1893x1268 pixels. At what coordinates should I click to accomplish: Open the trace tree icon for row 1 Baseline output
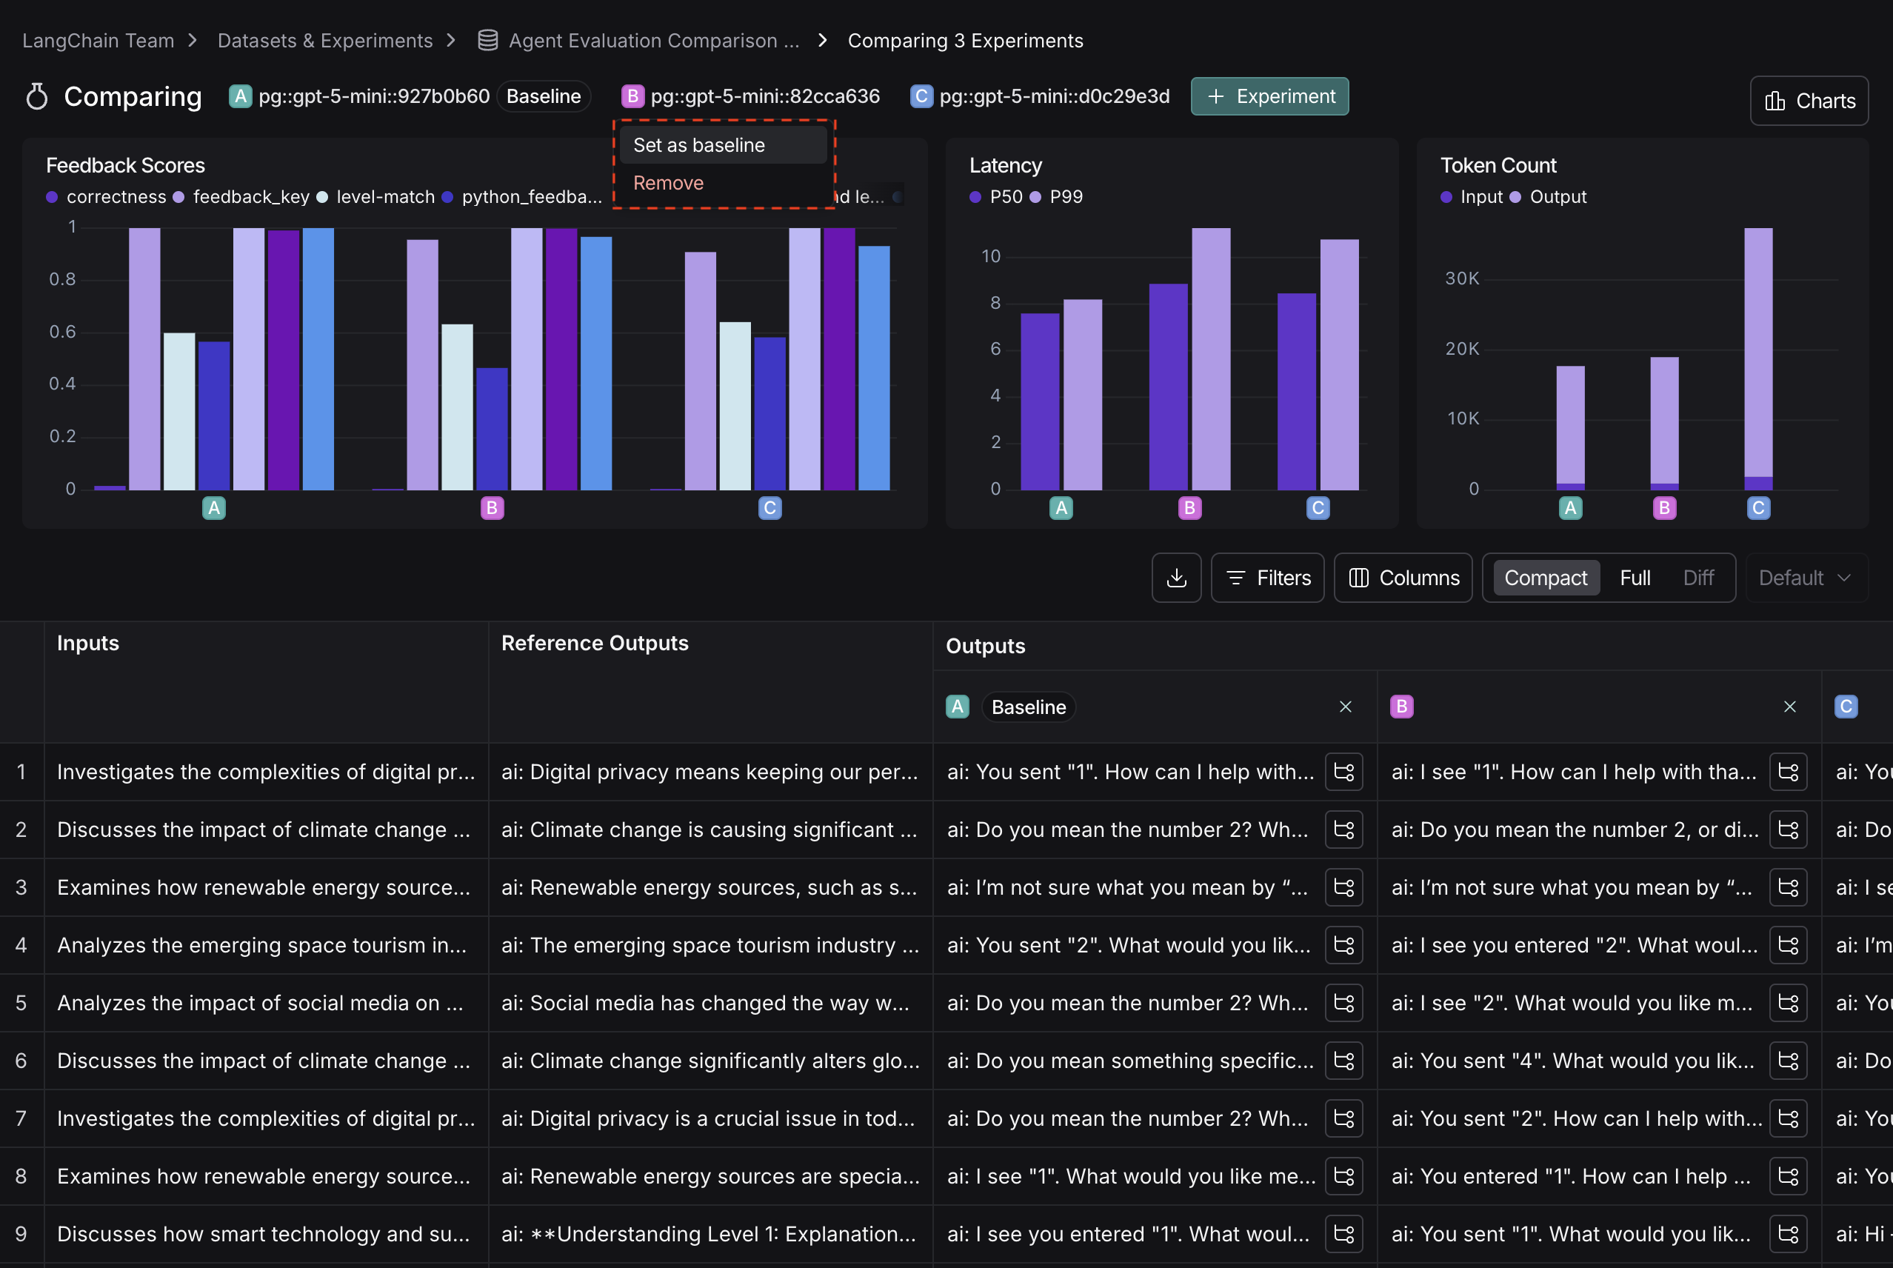tap(1343, 772)
